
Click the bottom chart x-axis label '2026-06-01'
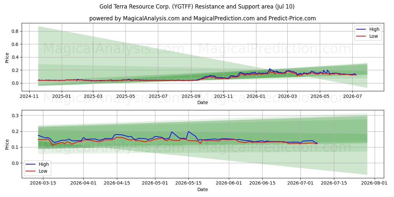229,183
